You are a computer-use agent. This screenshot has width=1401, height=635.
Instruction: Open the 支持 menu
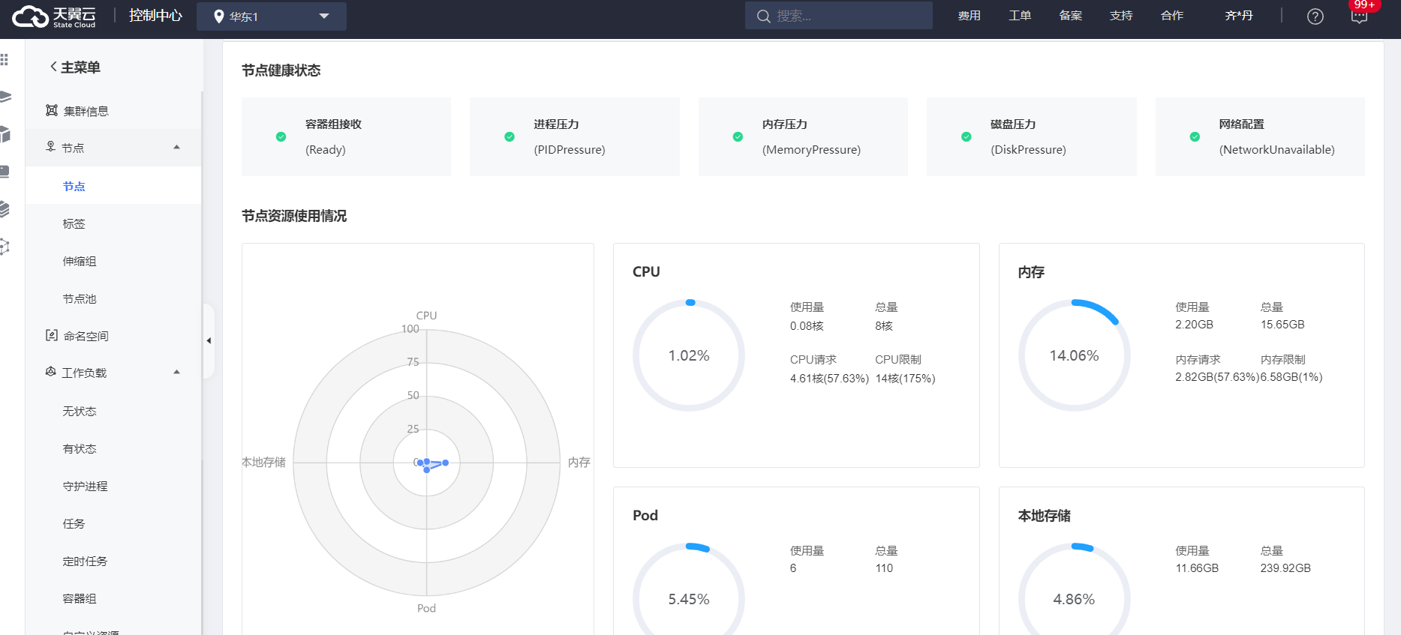pos(1121,16)
